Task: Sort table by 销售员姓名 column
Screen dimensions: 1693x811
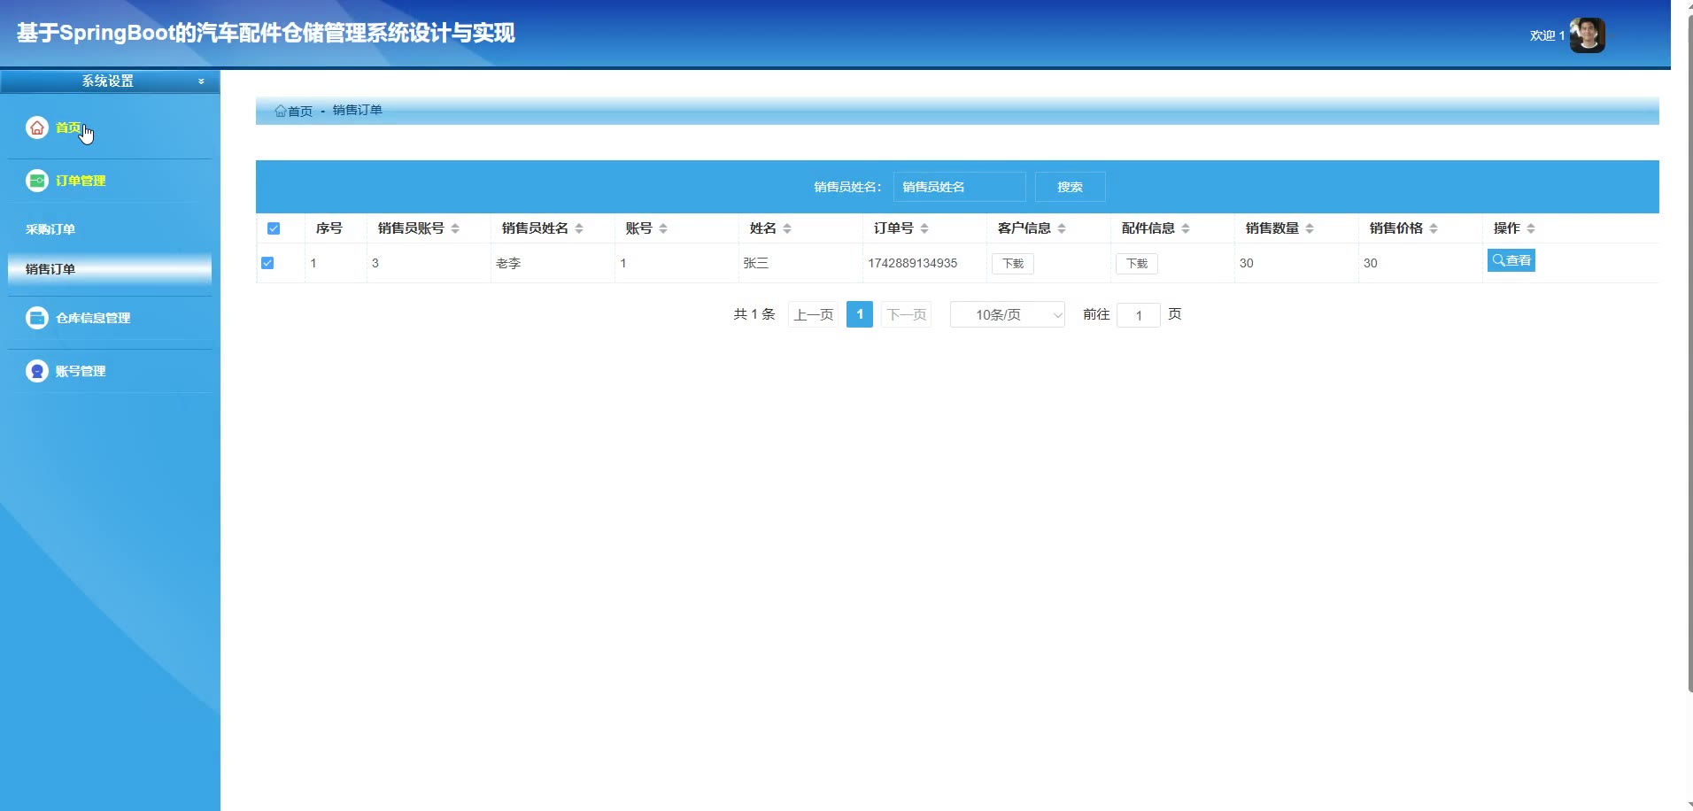Action: (579, 228)
